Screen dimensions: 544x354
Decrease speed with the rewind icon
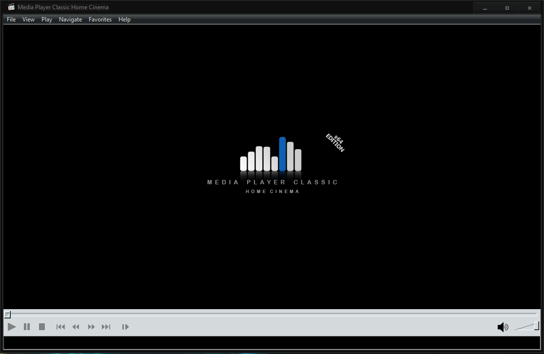coord(76,327)
